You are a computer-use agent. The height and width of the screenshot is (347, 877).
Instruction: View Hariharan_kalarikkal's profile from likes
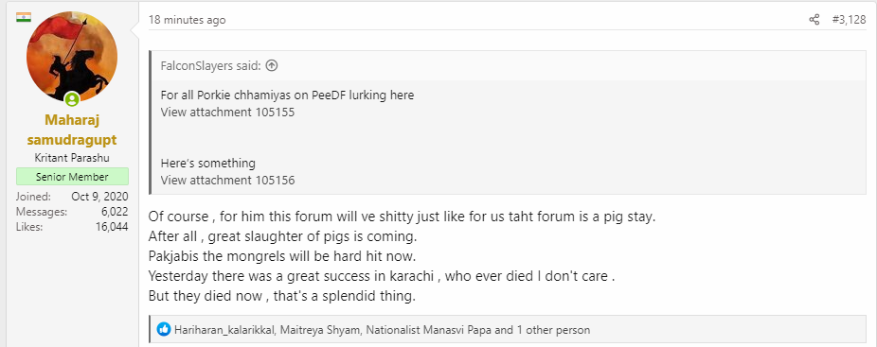point(224,330)
